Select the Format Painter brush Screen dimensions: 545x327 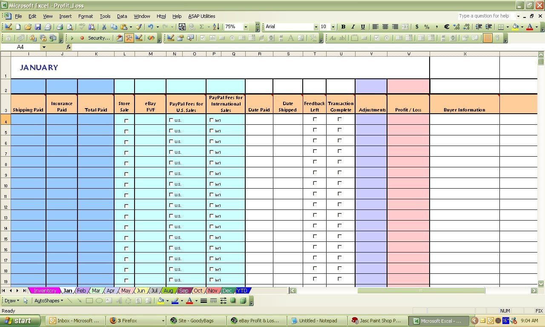point(138,26)
